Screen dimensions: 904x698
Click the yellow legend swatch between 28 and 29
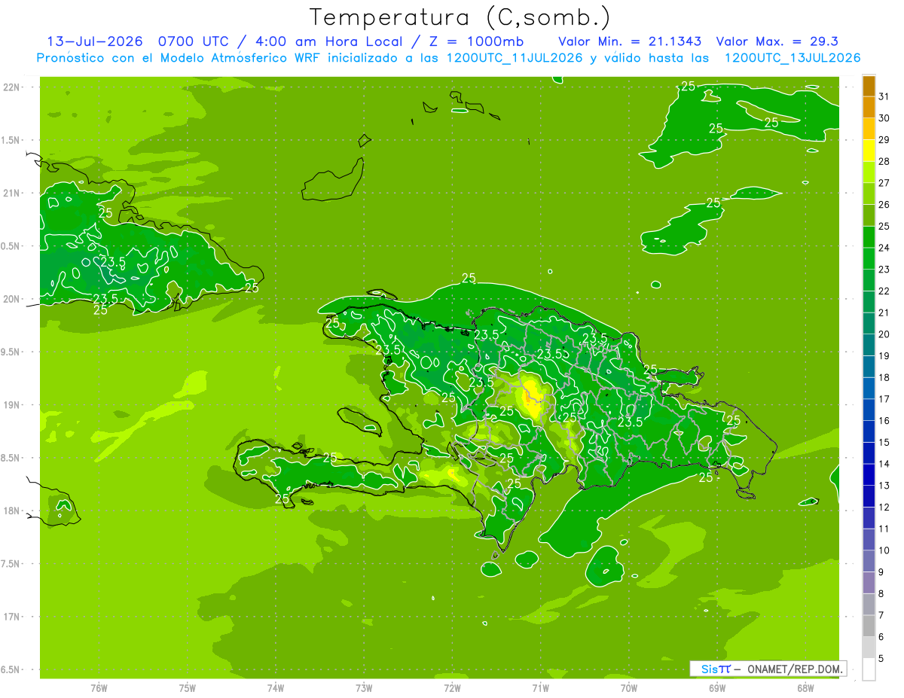point(869,151)
